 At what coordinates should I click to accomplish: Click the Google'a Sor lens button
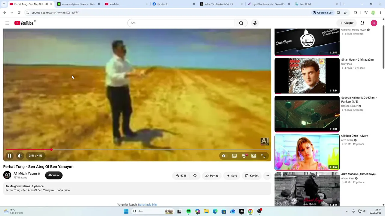pyautogui.click(x=323, y=13)
